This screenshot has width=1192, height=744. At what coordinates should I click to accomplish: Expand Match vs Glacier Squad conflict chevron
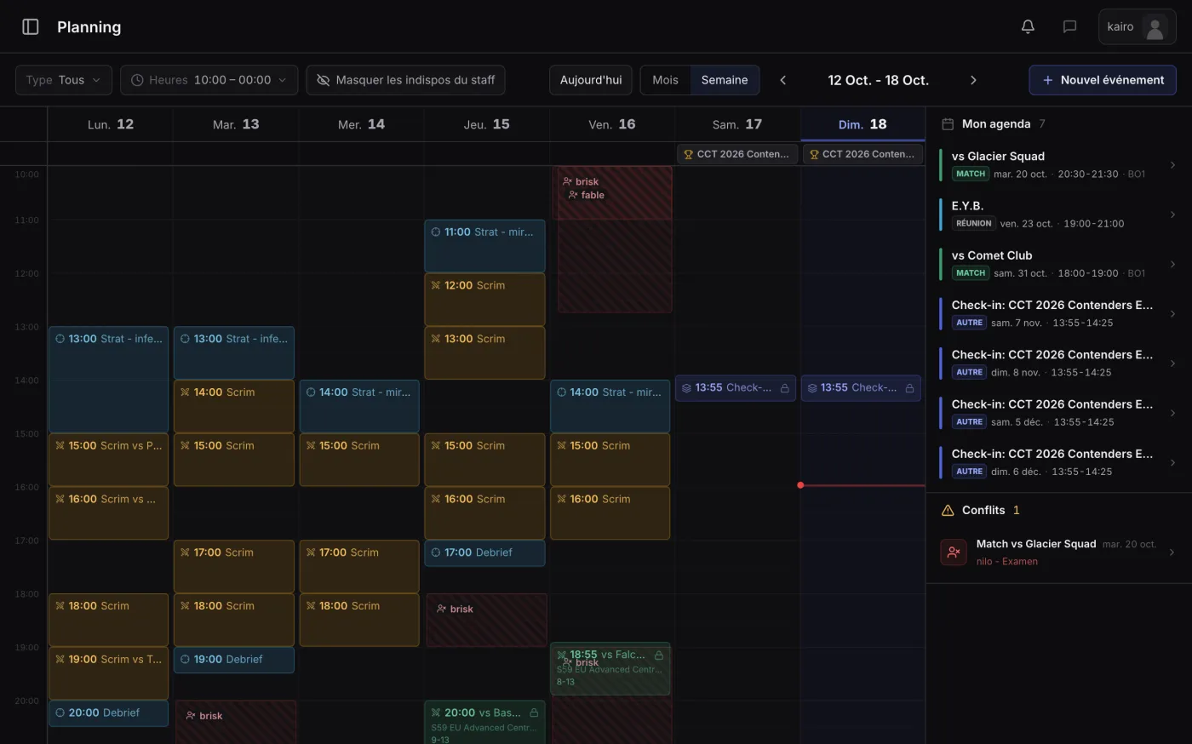pos(1172,552)
